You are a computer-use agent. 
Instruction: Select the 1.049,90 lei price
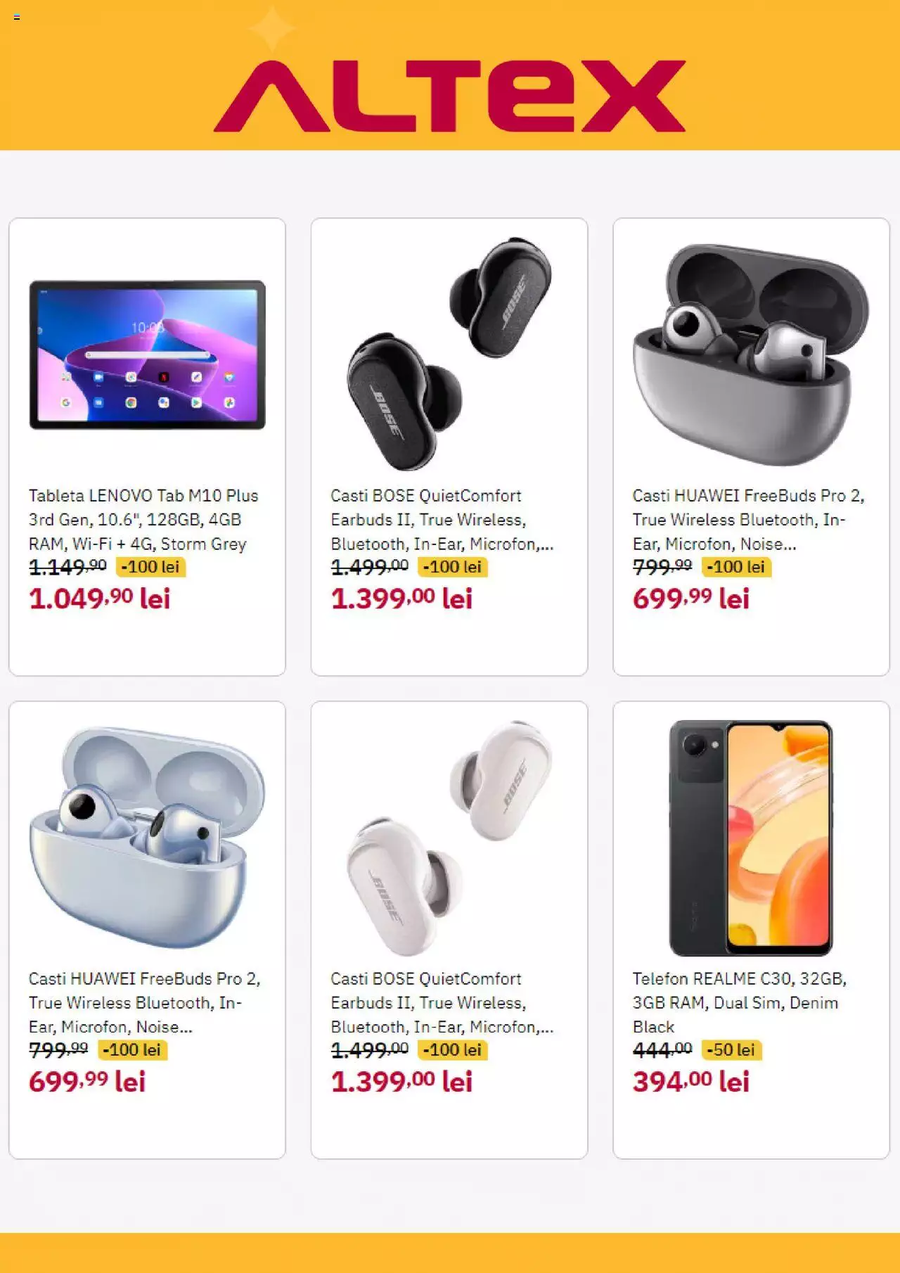pyautogui.click(x=99, y=599)
